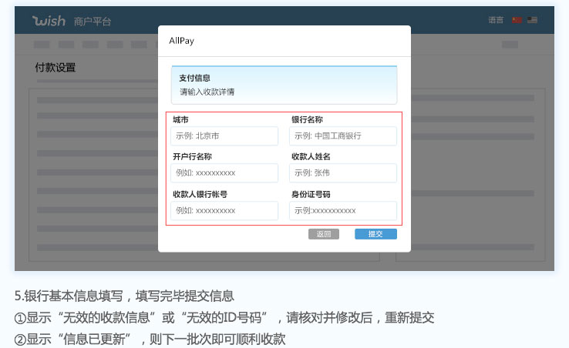Select the China flag language icon
The width and height of the screenshot is (569, 348).
pyautogui.click(x=517, y=20)
